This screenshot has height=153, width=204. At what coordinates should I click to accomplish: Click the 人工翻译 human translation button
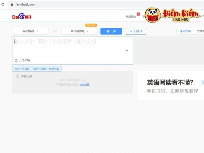coord(136,31)
